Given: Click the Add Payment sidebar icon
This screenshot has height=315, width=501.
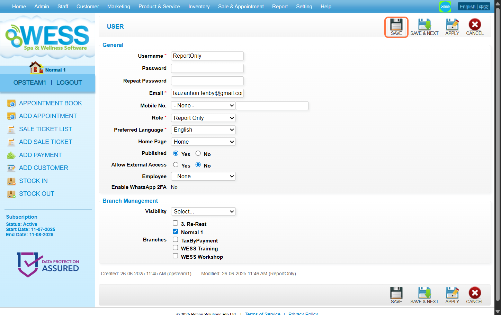Looking at the screenshot, I should (x=11, y=155).
